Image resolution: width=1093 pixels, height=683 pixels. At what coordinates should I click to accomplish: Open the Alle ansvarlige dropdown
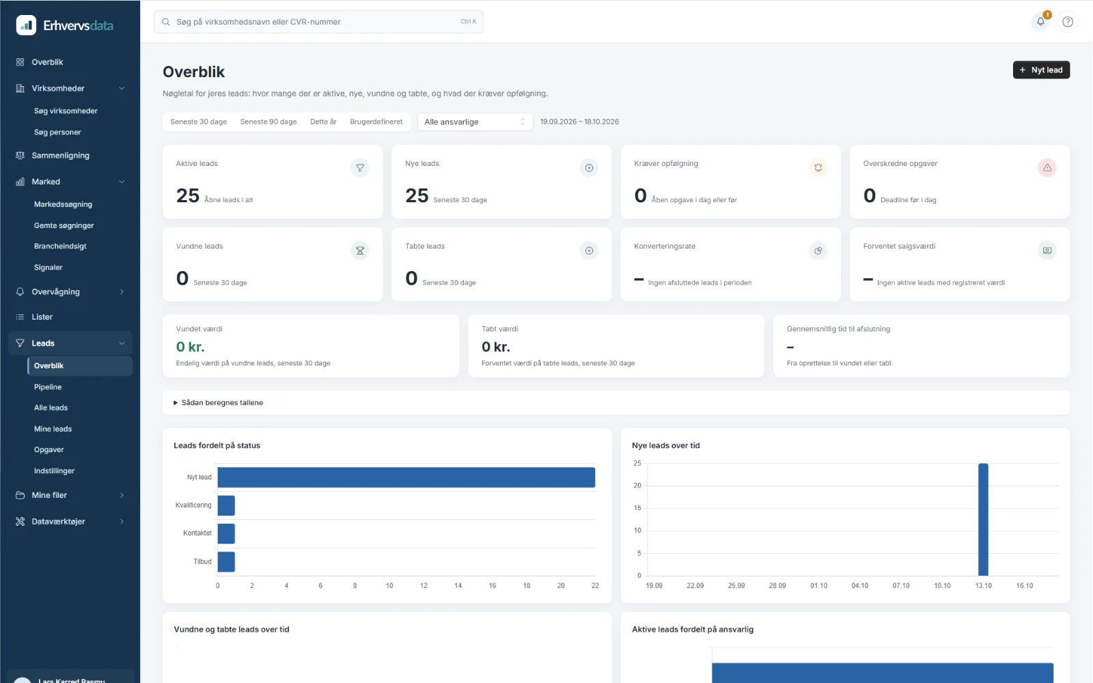click(x=475, y=122)
